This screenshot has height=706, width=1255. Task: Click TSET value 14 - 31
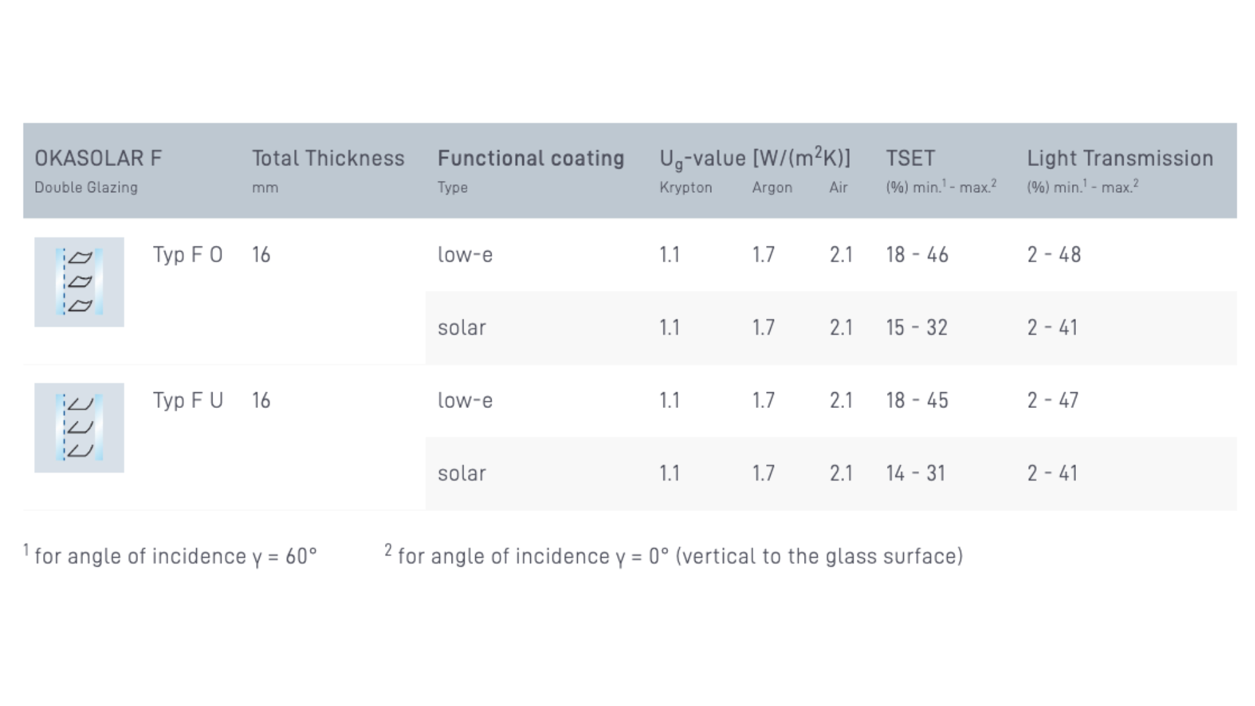[x=916, y=473]
